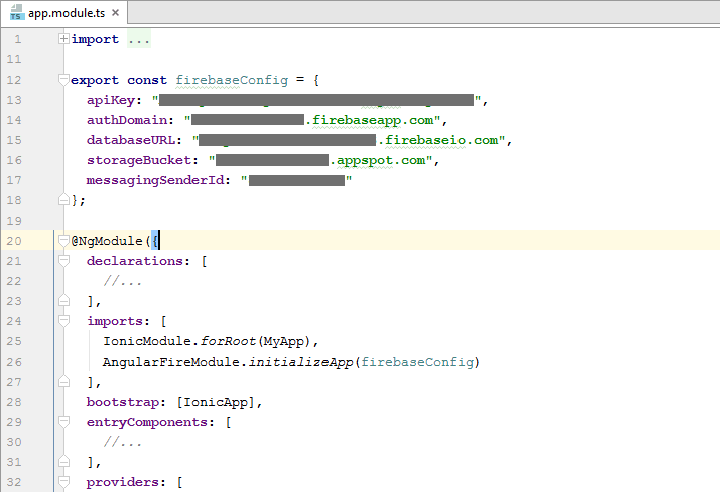Collapse the imports array on line 24
720x492 pixels.
click(63, 321)
